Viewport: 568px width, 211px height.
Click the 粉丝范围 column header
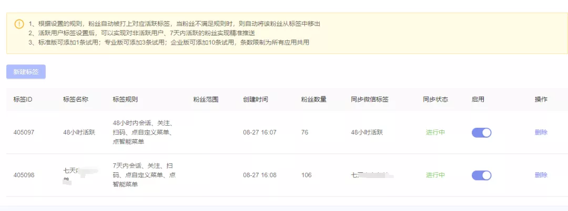click(x=206, y=99)
